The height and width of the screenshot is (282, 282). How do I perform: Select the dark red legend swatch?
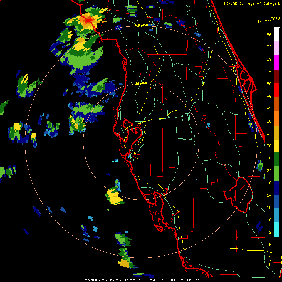[277, 76]
